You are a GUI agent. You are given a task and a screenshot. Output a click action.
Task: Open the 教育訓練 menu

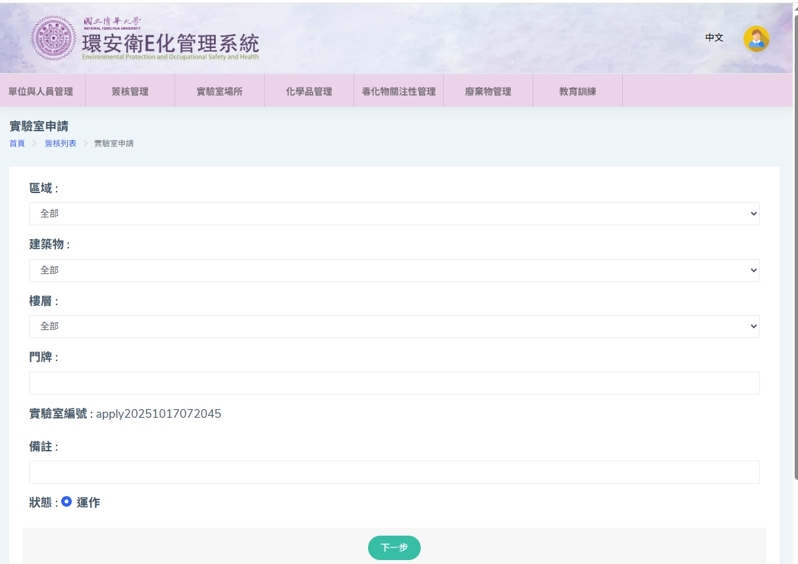(577, 92)
